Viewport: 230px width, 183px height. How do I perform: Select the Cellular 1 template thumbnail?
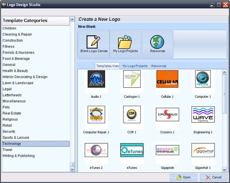click(x=167, y=79)
